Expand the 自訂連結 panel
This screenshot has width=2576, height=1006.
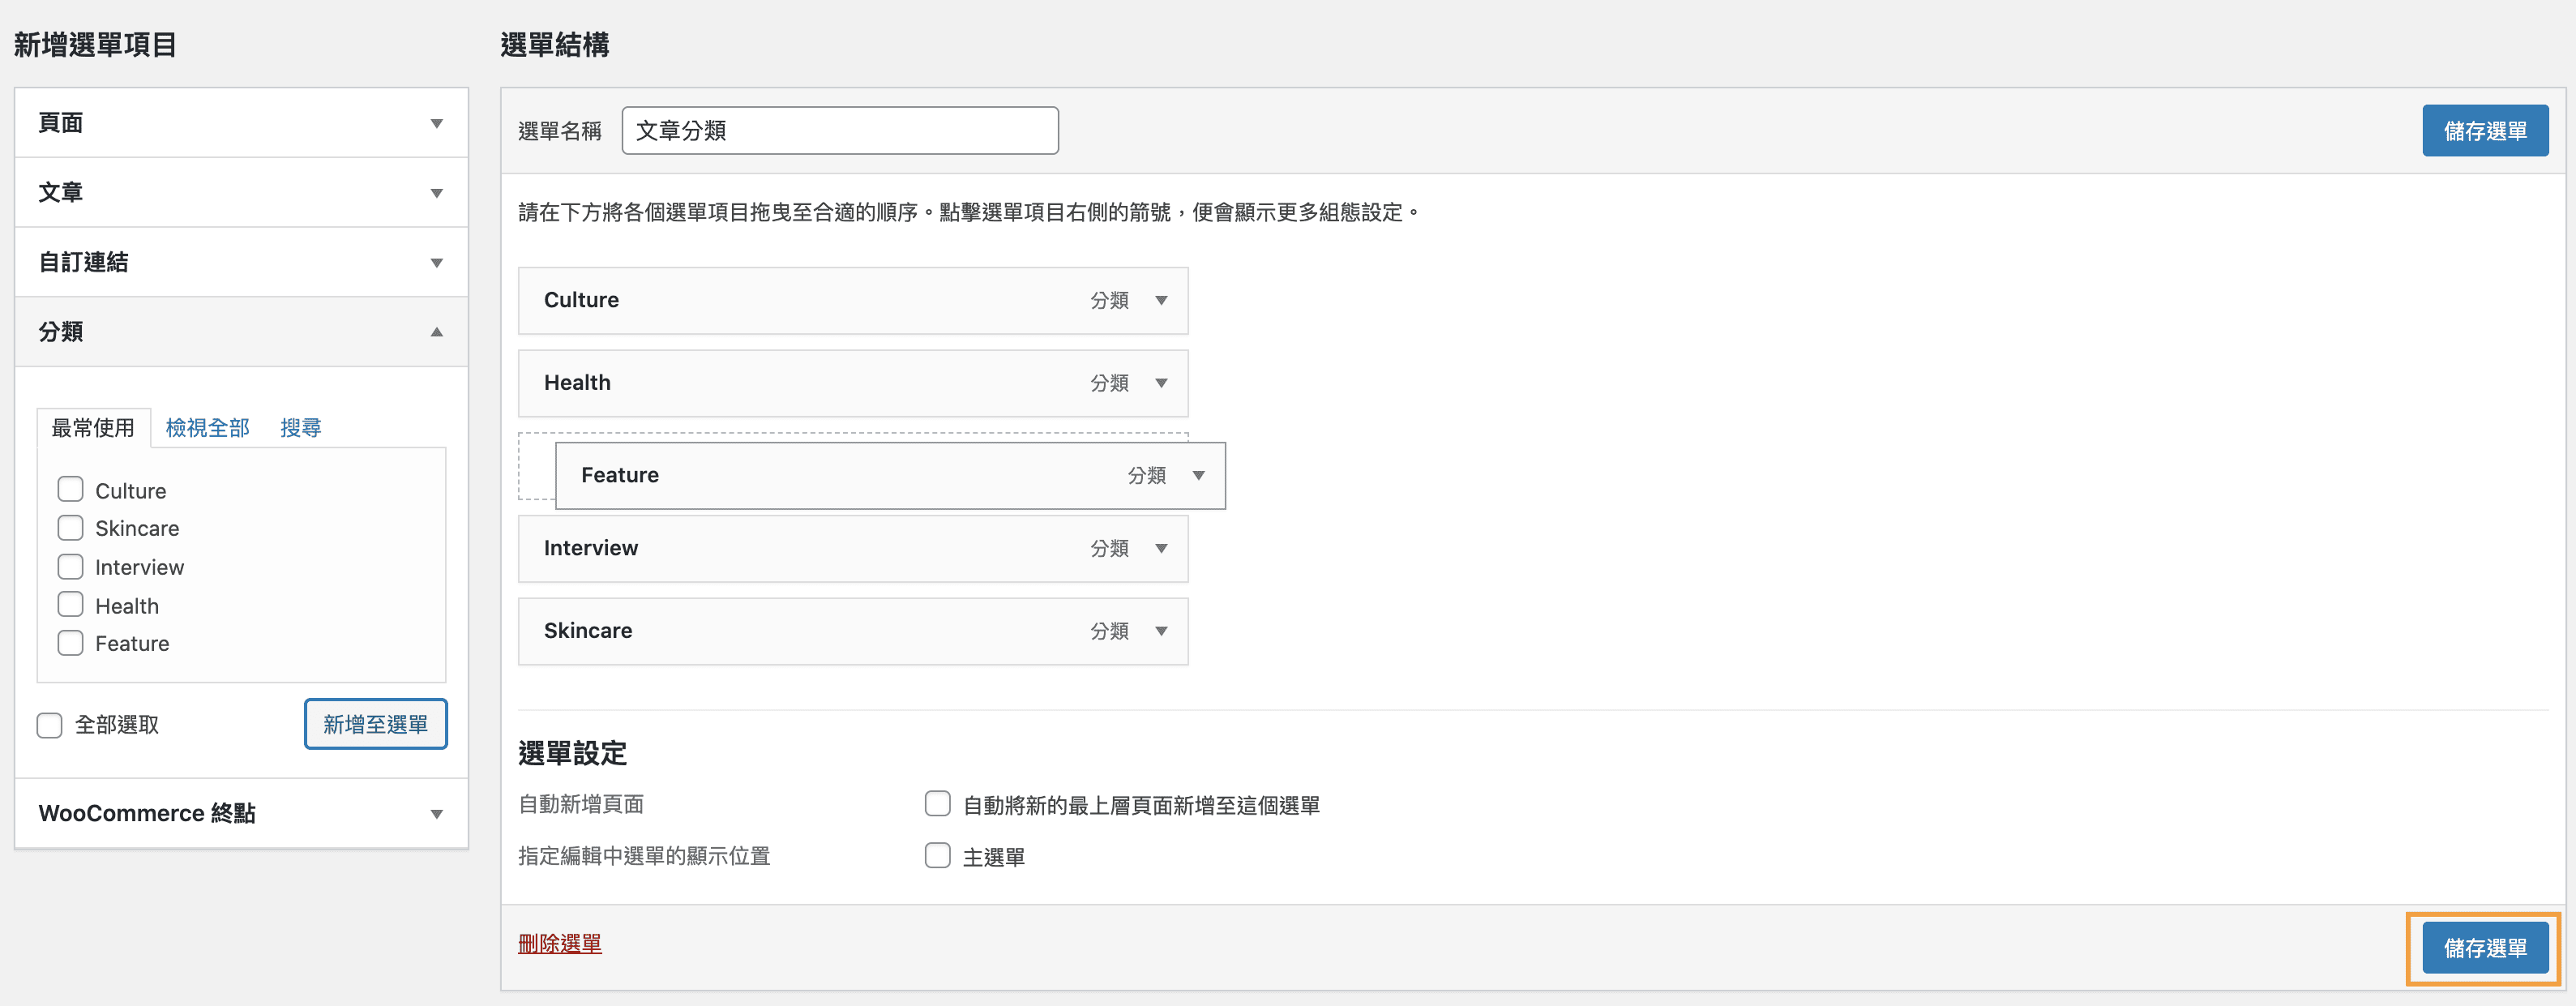click(436, 263)
